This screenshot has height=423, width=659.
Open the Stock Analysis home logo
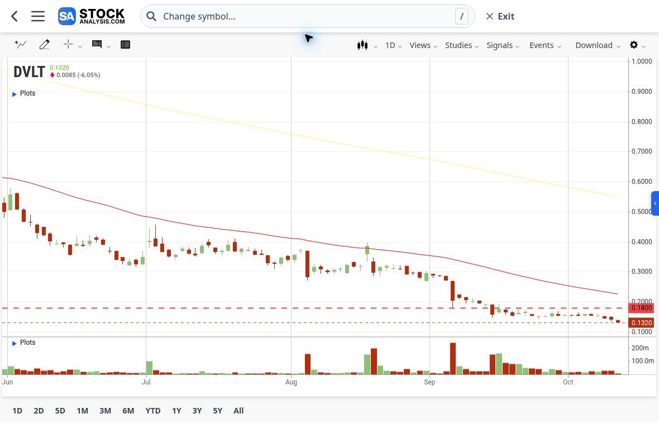pos(91,16)
